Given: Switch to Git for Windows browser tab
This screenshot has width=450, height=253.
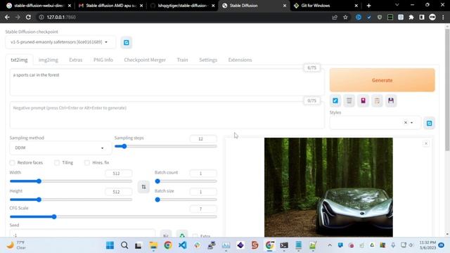Looking at the screenshot, I should click(x=325, y=6).
